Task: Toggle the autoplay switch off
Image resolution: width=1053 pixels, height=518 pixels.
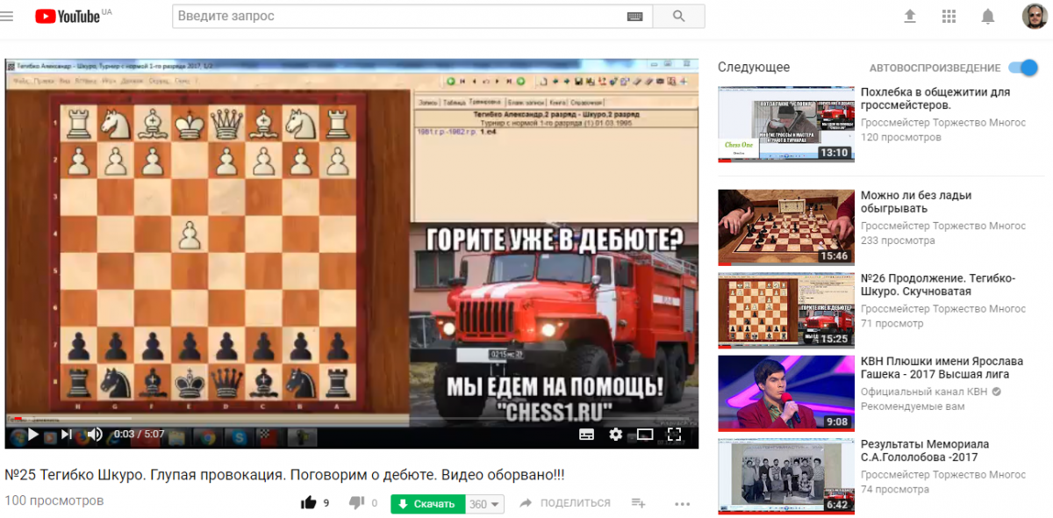Action: 1023,68
